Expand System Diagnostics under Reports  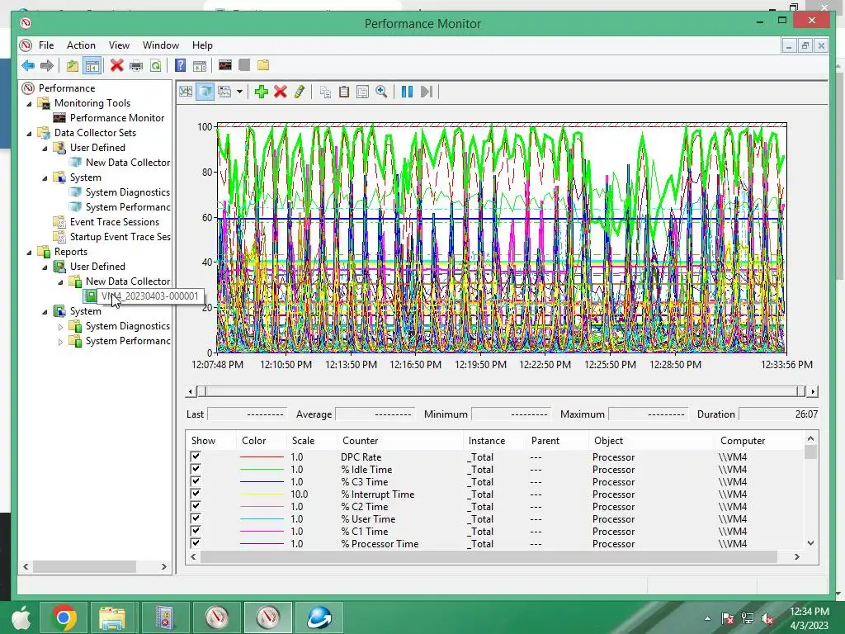(x=60, y=326)
